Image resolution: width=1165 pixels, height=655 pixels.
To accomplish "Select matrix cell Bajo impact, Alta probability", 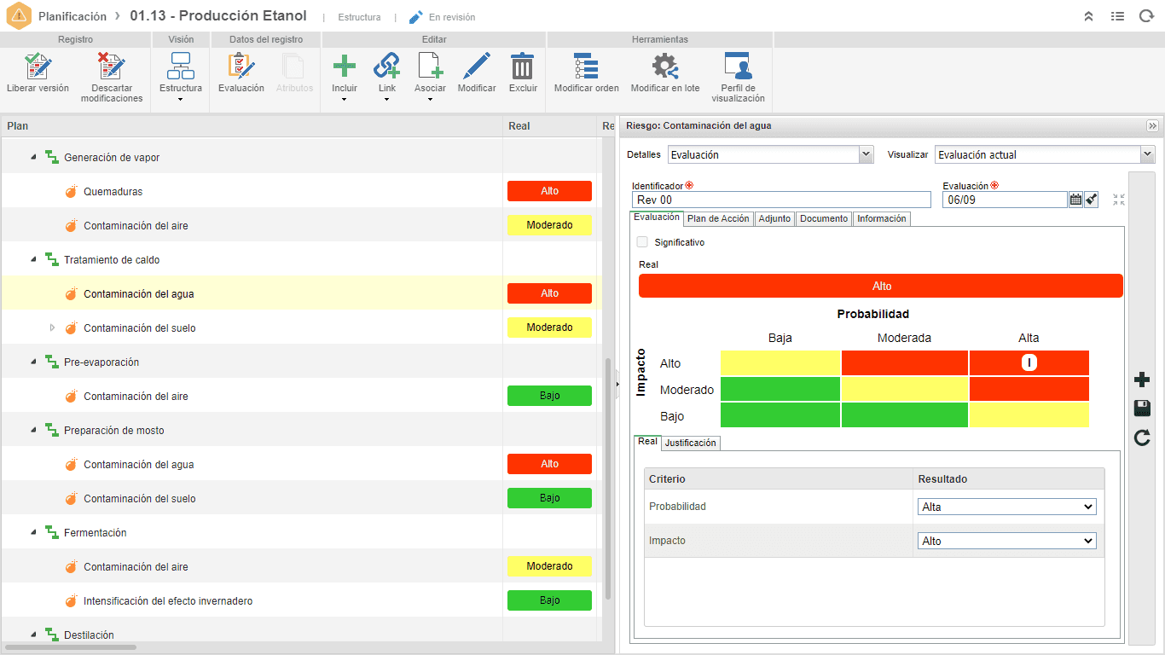I will pyautogui.click(x=1029, y=415).
